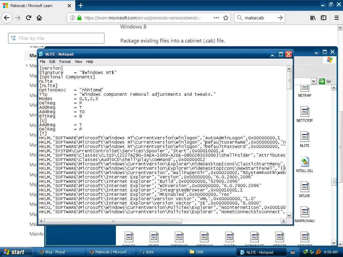Click the search go arrow beside makecab
343x257 pixels.
280,18
